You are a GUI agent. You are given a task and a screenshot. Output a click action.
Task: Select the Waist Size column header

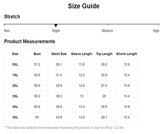click(x=59, y=54)
